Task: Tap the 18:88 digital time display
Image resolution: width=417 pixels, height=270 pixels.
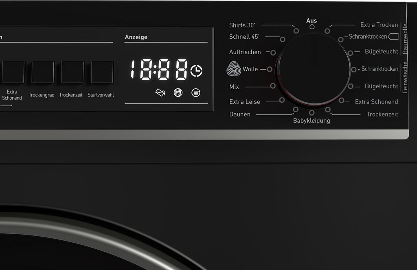Action: tap(159, 69)
